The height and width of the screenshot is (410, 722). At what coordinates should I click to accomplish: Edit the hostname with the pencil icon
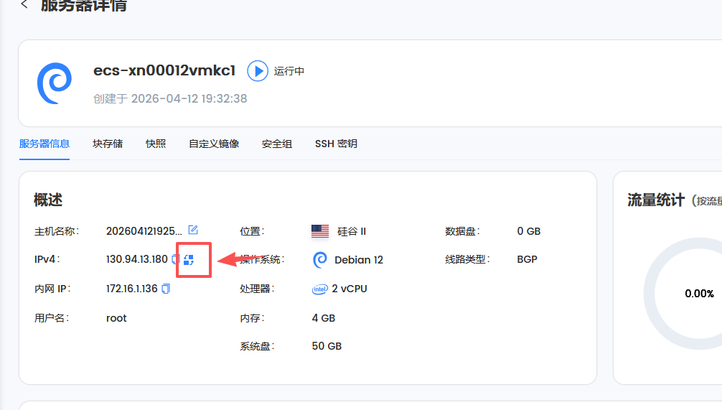193,230
